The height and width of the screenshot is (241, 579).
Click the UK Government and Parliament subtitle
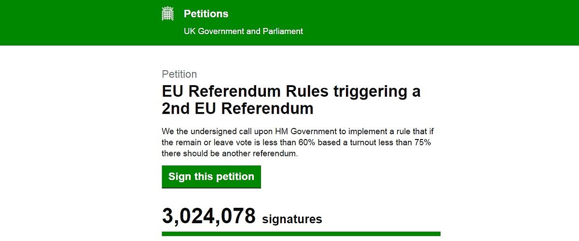(243, 31)
